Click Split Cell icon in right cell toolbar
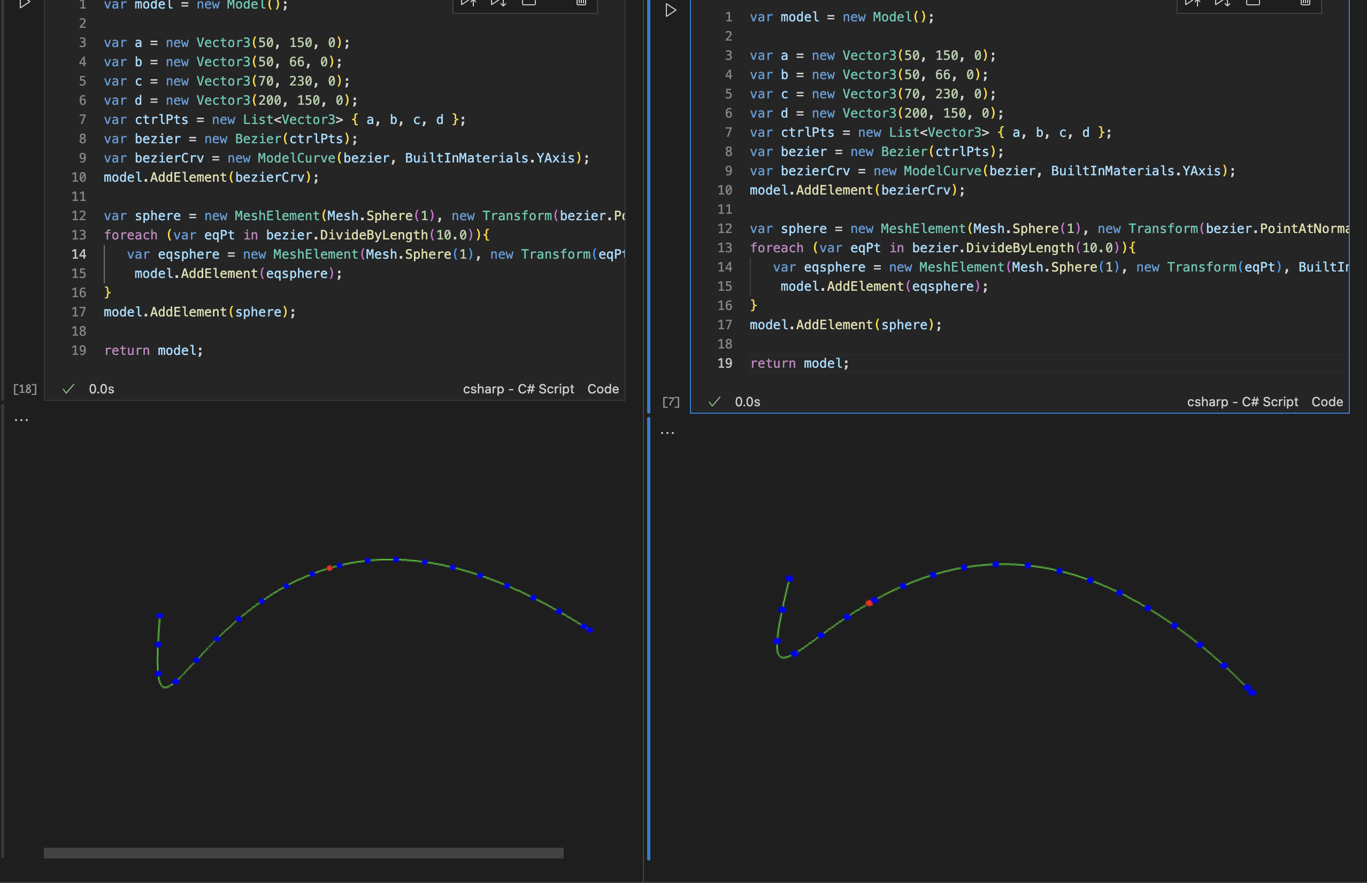Screen dimensions: 1367x883 pyautogui.click(x=1253, y=3)
